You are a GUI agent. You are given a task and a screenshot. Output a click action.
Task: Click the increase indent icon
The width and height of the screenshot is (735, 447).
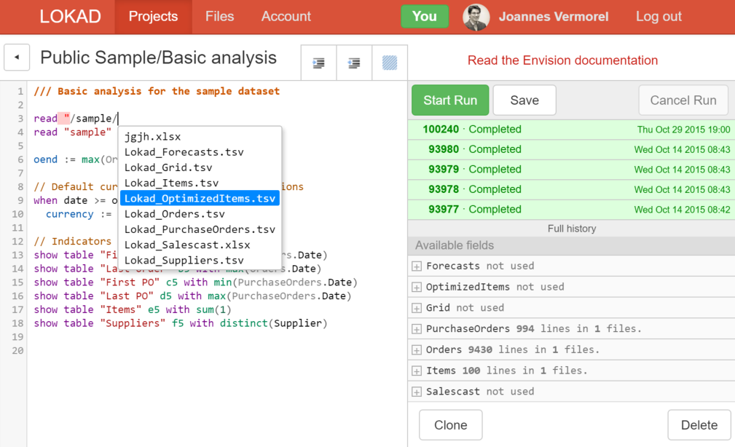coord(318,63)
